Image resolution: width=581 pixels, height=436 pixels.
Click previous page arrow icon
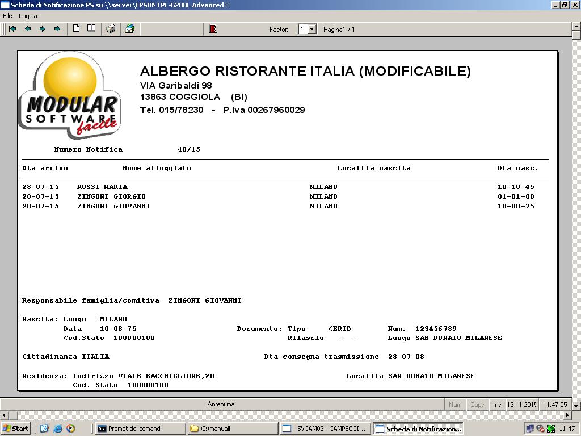tap(28, 28)
